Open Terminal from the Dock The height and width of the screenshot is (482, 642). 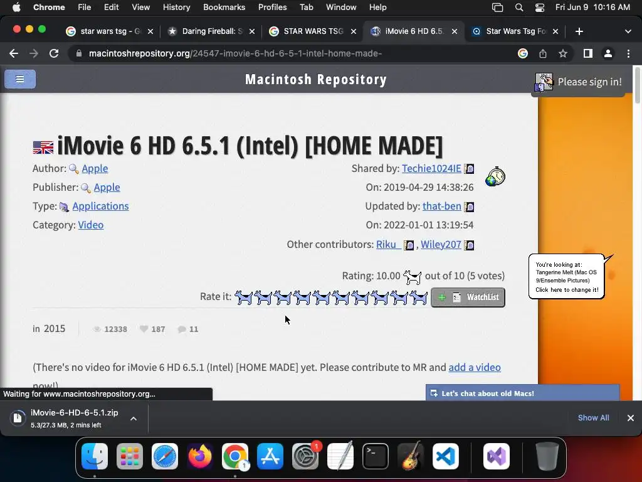(376, 456)
